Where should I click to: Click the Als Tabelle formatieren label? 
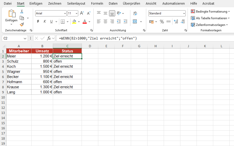[211, 18]
